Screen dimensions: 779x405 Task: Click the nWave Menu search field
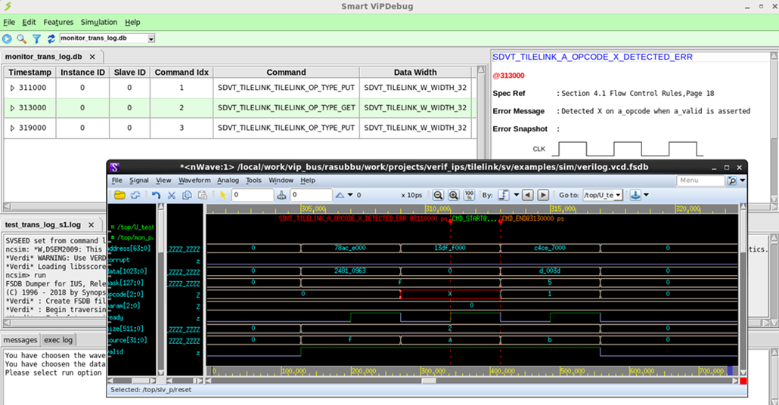[700, 181]
